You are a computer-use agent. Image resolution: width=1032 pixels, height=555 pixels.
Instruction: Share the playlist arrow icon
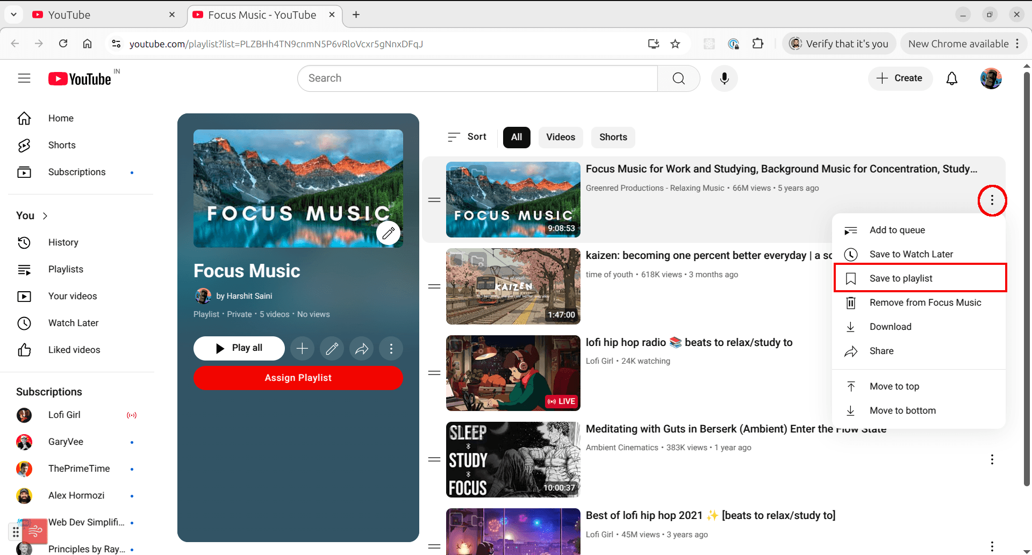click(x=361, y=349)
